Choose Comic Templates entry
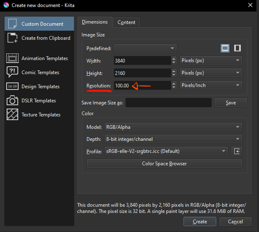The image size is (259, 232). [x=39, y=72]
